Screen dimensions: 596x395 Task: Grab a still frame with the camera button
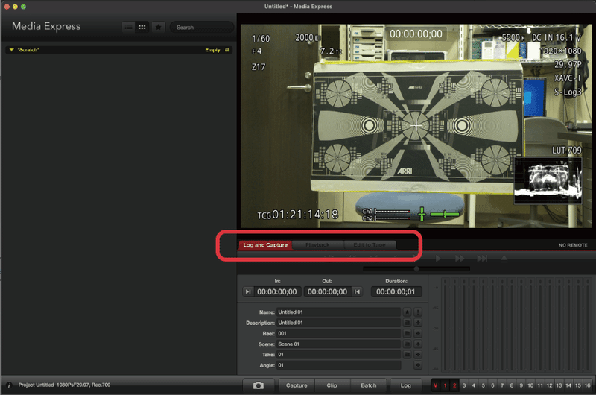pos(259,385)
